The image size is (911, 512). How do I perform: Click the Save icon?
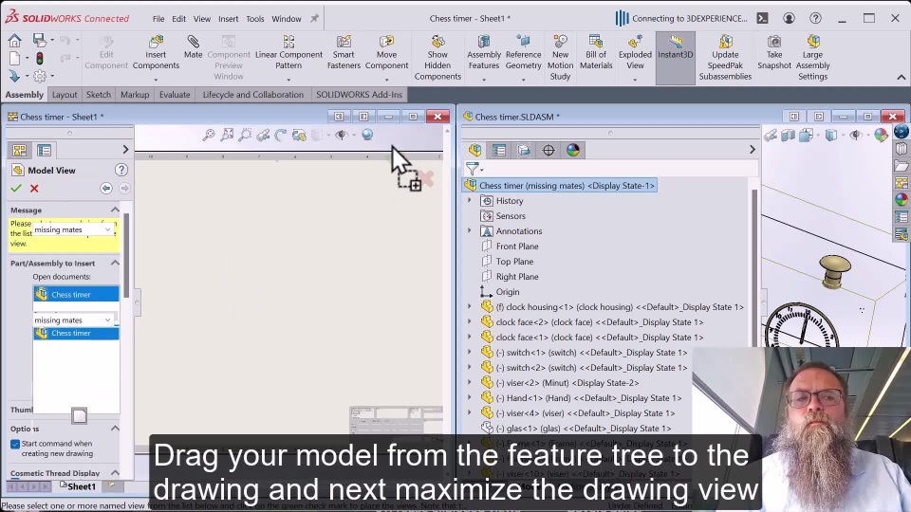[39, 40]
